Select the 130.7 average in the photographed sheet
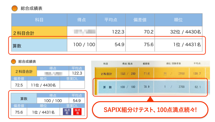The height and width of the screenshot is (122, 215). pos(197,74)
